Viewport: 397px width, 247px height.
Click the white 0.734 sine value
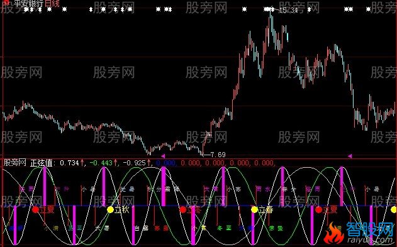click(x=69, y=163)
